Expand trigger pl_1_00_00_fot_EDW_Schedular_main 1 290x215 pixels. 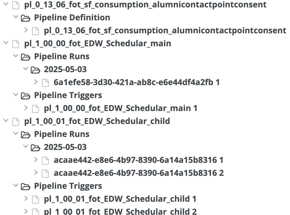pos(26,108)
